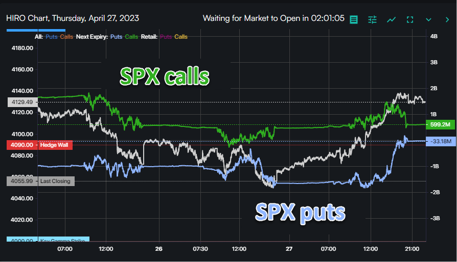The width and height of the screenshot is (457, 262).
Task: Hide the Next Expiry Puts line
Action: [116, 37]
